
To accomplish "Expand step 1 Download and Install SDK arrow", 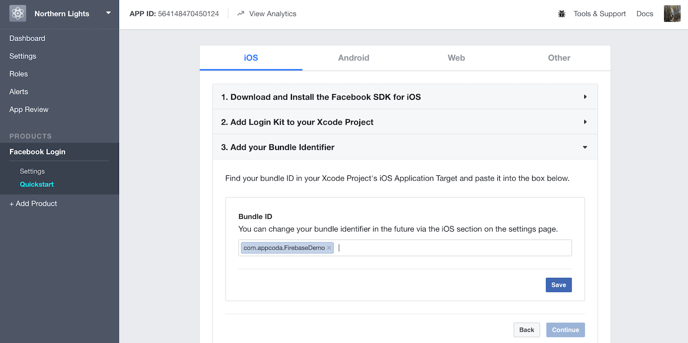I will [585, 97].
